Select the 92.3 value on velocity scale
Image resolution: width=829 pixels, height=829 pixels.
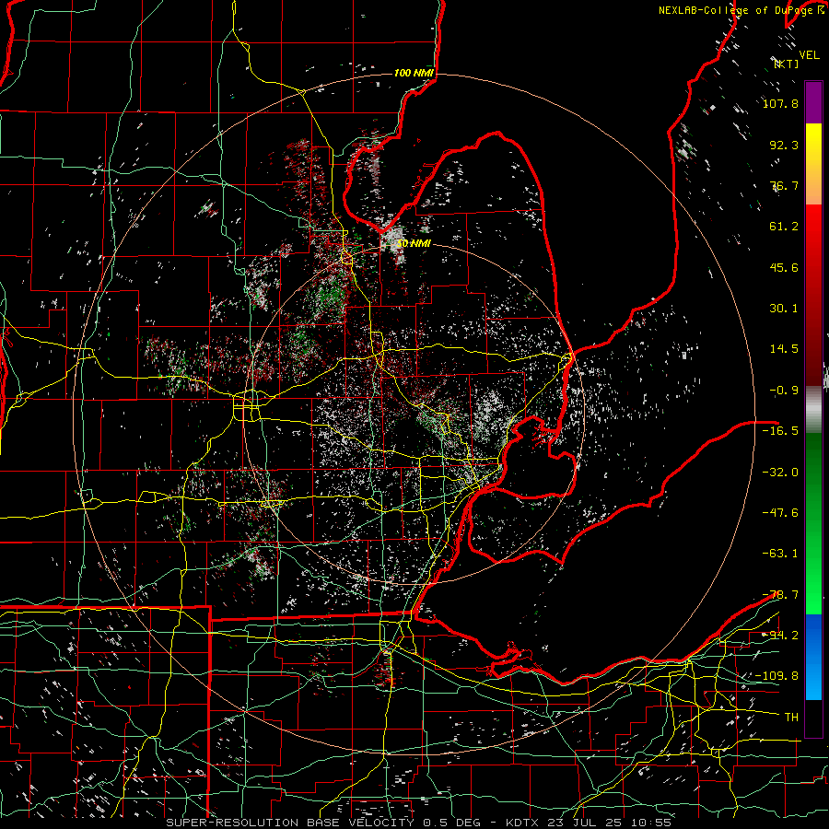[x=784, y=145]
